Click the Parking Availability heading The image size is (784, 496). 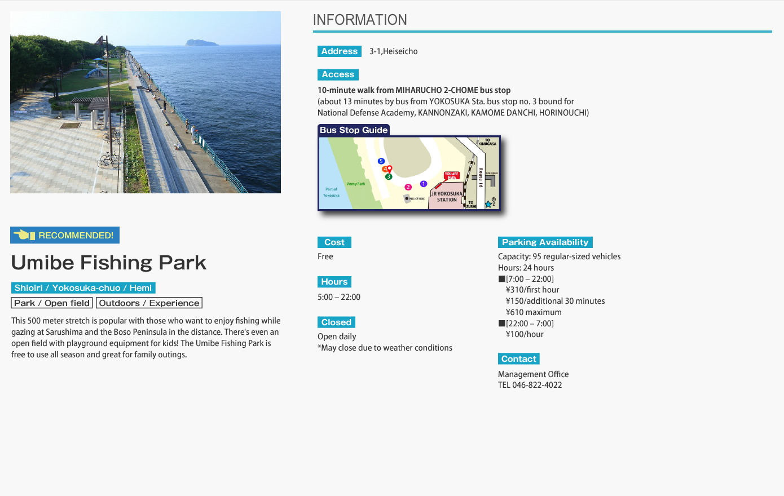pyautogui.click(x=545, y=242)
